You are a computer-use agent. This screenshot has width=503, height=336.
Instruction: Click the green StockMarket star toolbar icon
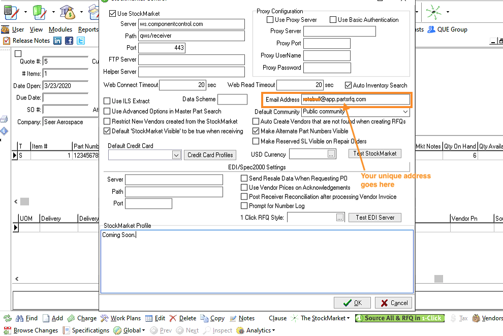[433, 12]
